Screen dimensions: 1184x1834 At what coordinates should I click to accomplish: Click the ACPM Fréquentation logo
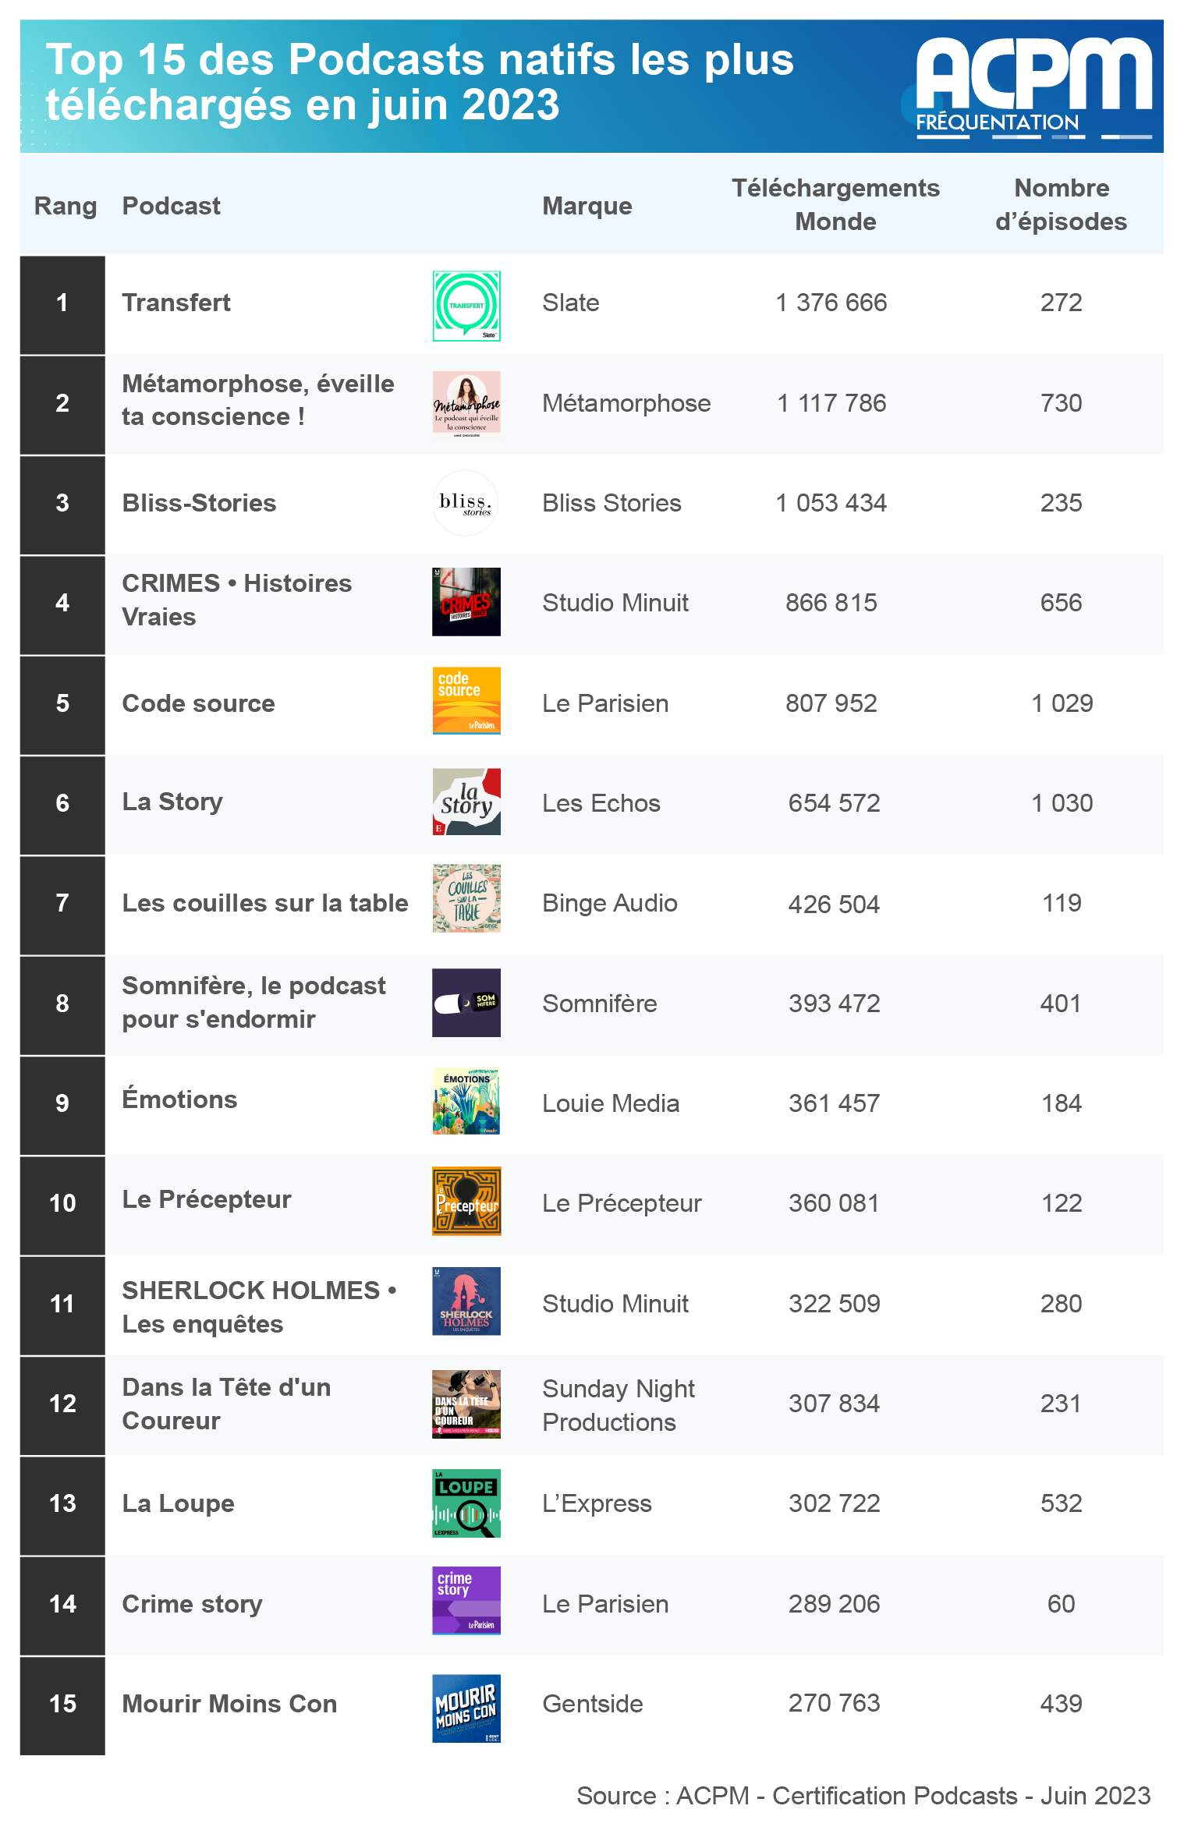coord(1033,87)
